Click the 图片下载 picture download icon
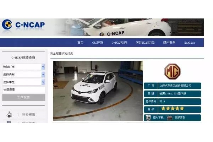This screenshot has height=142, width=213. (x=148, y=118)
